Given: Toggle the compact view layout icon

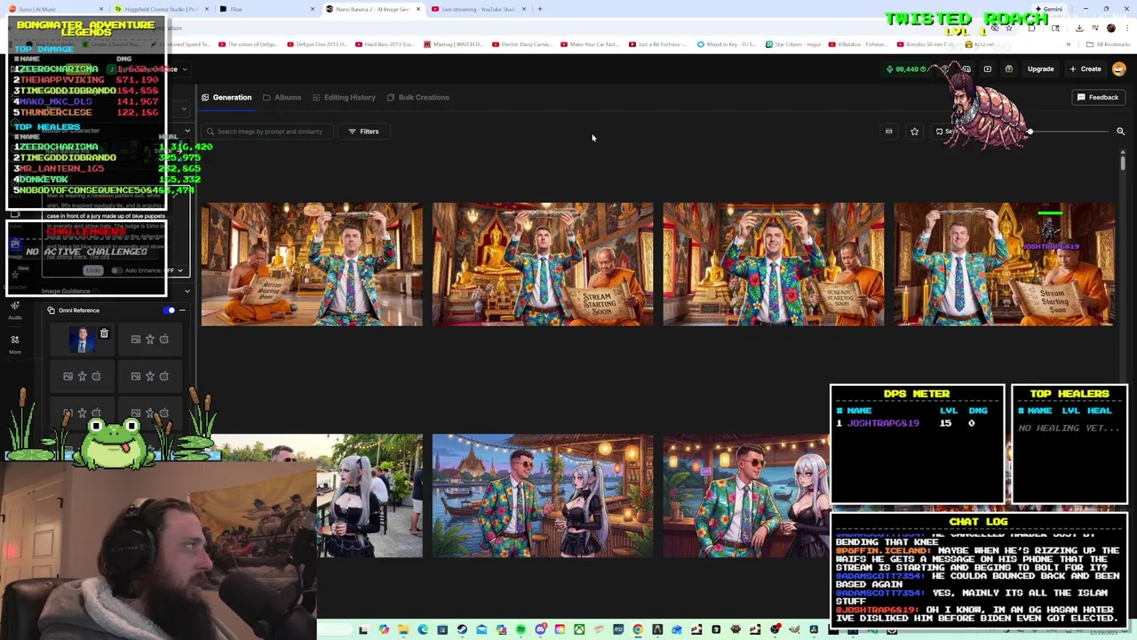Looking at the screenshot, I should pos(888,132).
